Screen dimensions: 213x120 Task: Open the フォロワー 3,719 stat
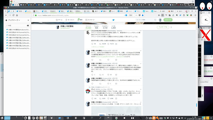pyautogui.click(x=105, y=27)
